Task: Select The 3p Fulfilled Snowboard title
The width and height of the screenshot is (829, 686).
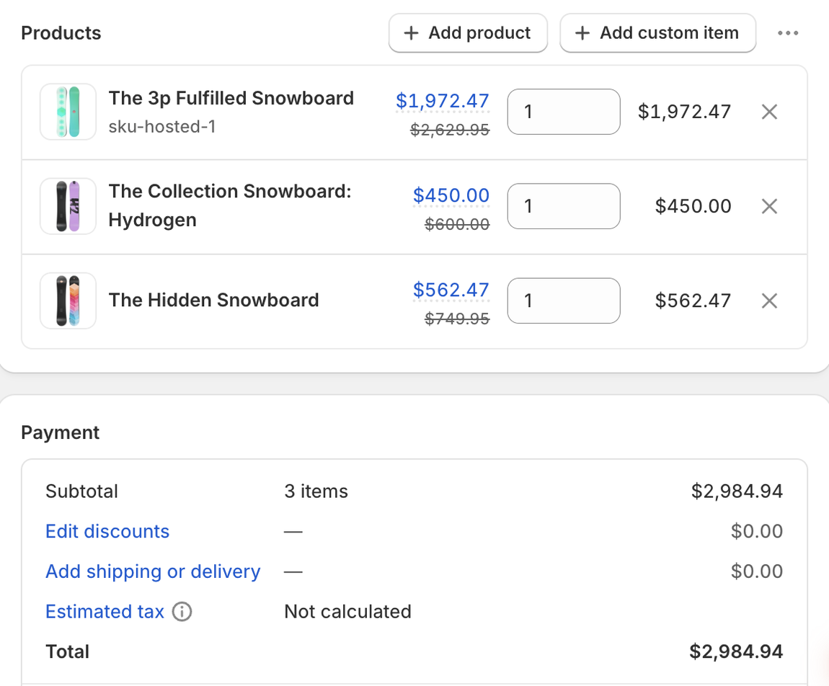Action: pos(231,98)
